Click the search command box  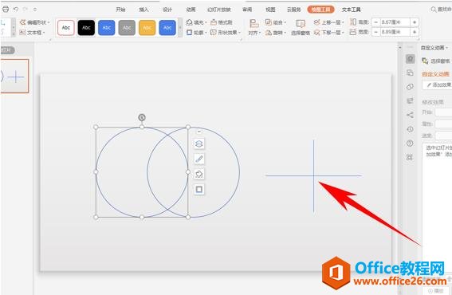[x=441, y=10]
